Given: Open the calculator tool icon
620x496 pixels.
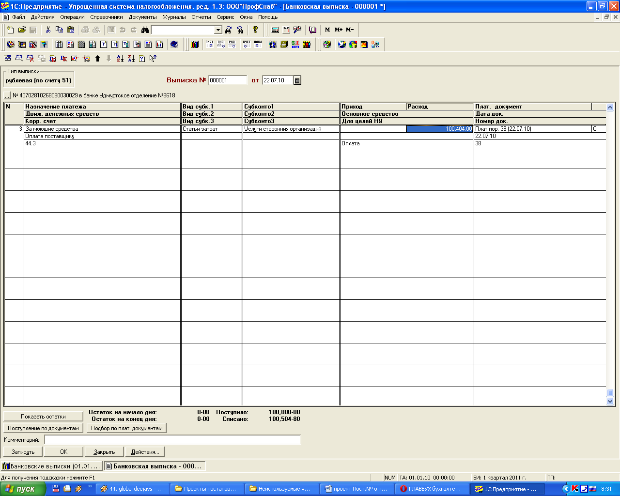Looking at the screenshot, I should (x=275, y=30).
